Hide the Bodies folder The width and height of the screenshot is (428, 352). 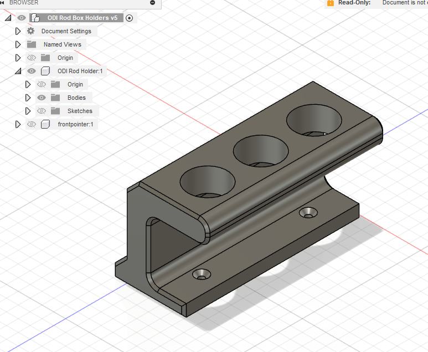click(x=42, y=98)
